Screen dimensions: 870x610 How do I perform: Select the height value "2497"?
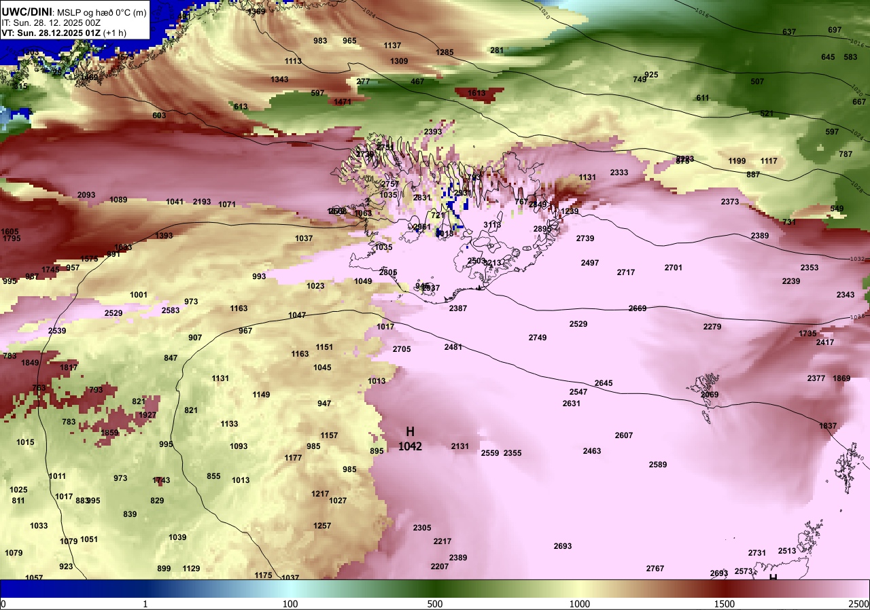(x=590, y=263)
